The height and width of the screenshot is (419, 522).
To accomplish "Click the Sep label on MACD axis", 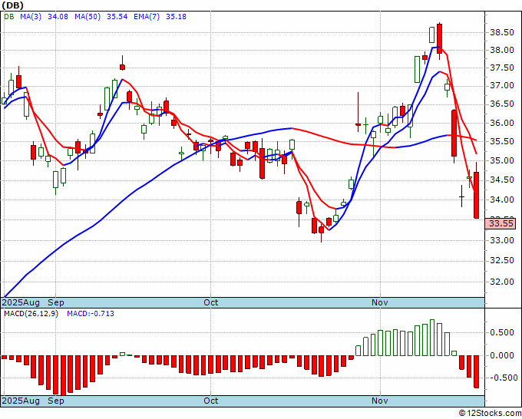I will tap(56, 401).
